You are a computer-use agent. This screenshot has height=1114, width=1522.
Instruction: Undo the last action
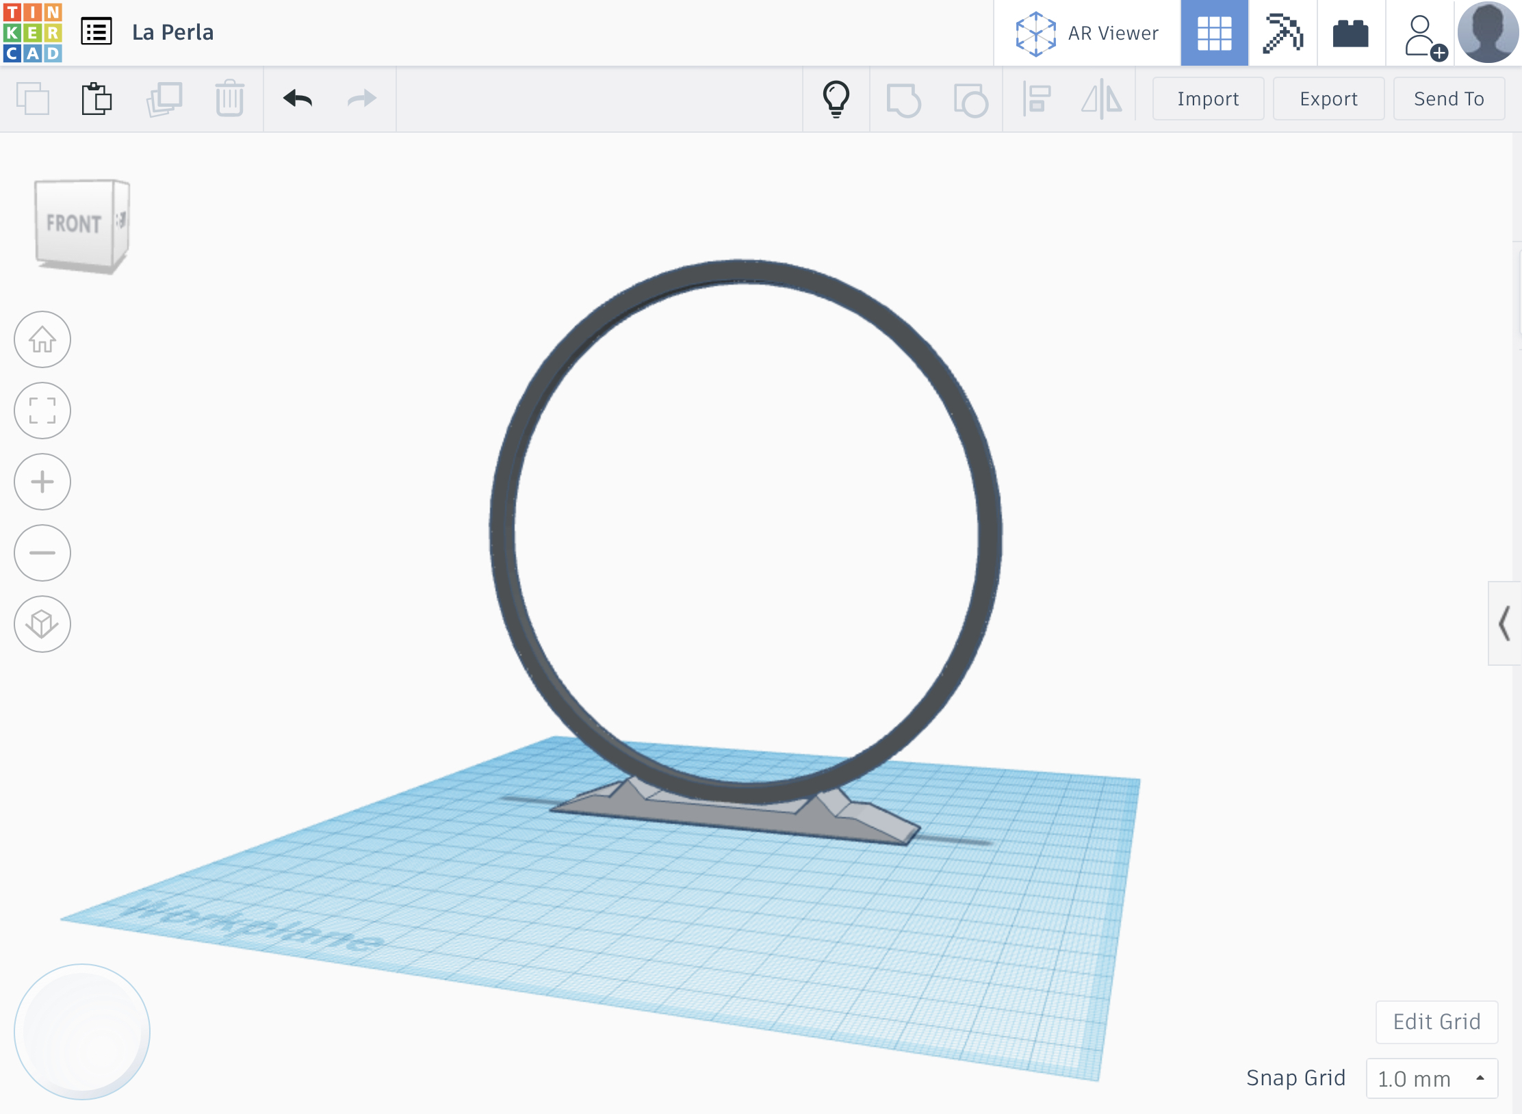(298, 99)
